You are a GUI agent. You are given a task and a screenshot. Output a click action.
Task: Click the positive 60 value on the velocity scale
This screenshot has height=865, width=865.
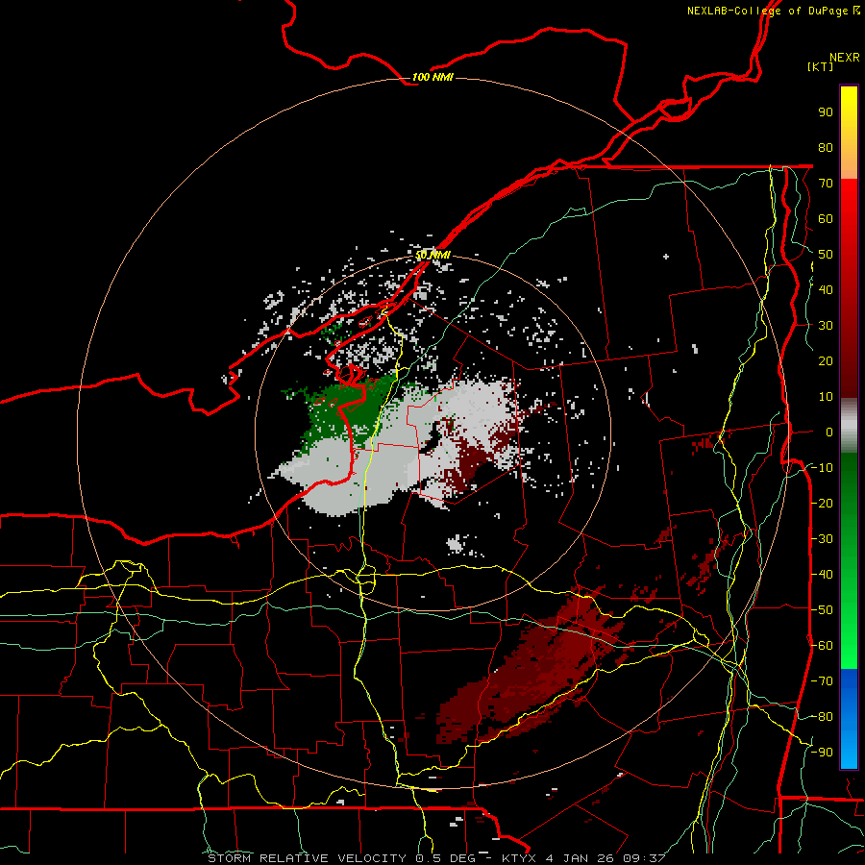826,218
